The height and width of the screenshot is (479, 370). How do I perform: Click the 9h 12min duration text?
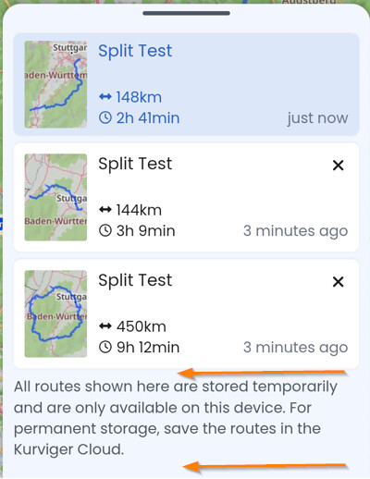148,348
